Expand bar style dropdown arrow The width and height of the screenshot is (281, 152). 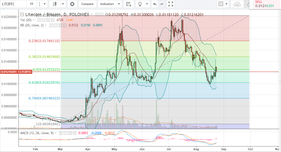coord(63,4)
